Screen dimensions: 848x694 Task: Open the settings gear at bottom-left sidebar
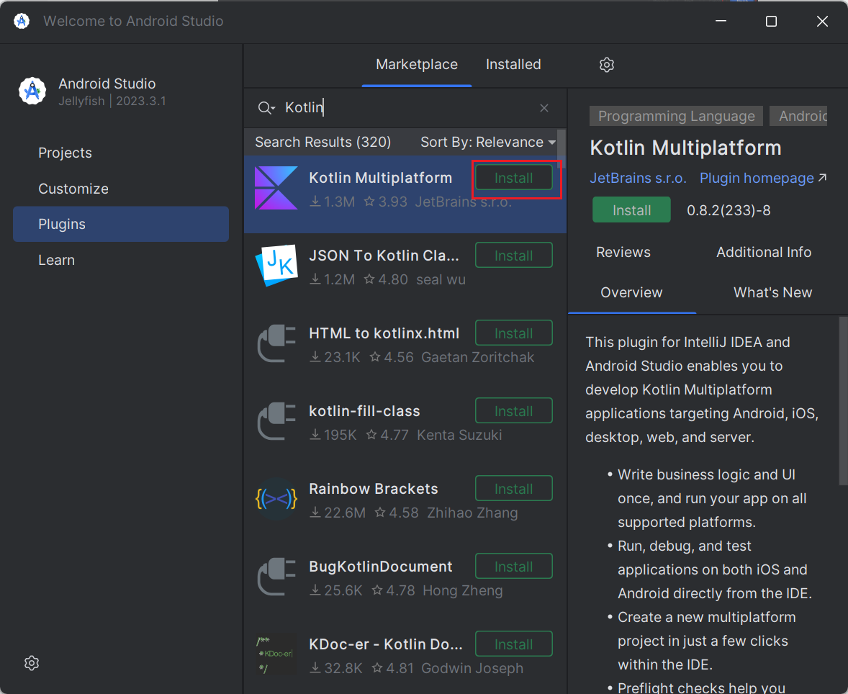coord(32,663)
